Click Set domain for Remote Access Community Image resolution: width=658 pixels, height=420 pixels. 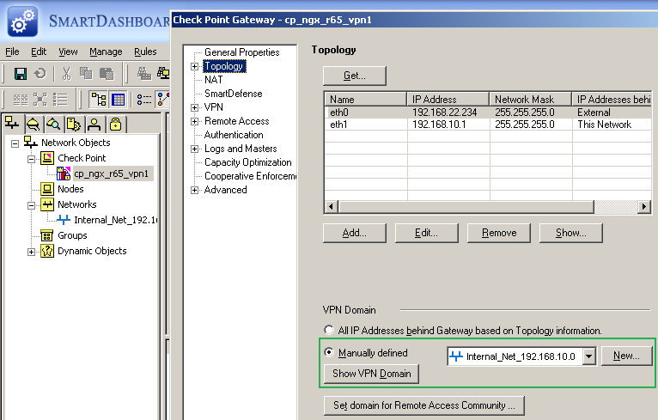point(423,405)
